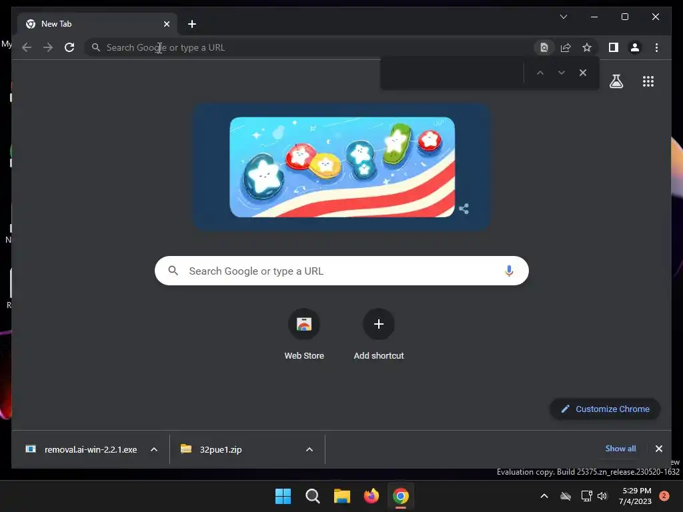Open the profile avatar menu

click(x=635, y=47)
